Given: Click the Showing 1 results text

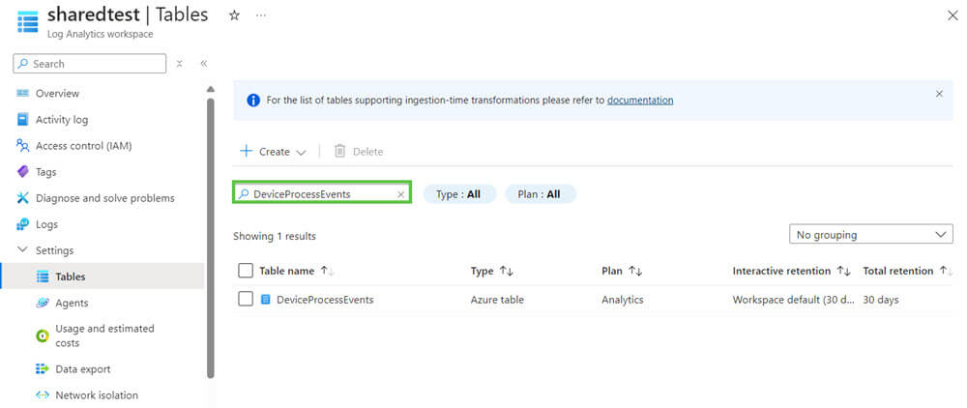Looking at the screenshot, I should tap(275, 236).
